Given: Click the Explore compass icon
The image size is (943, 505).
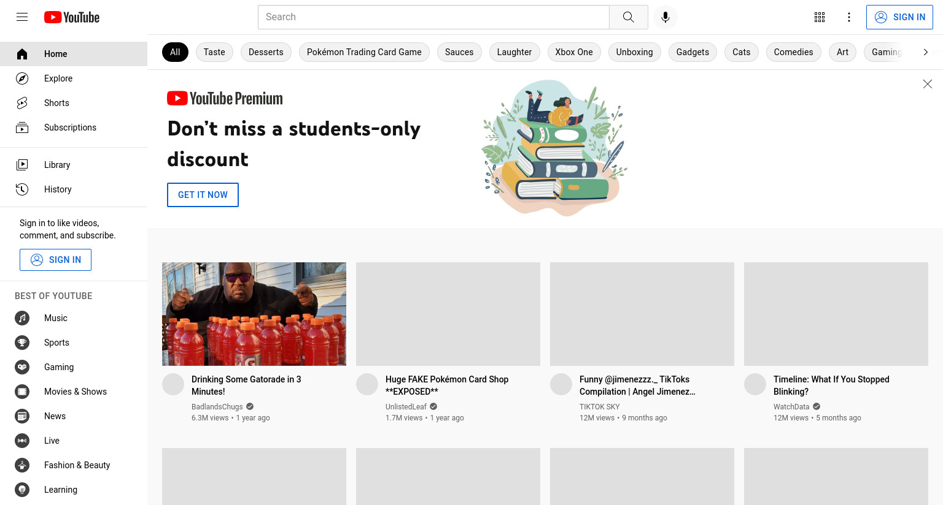Looking at the screenshot, I should tap(22, 78).
